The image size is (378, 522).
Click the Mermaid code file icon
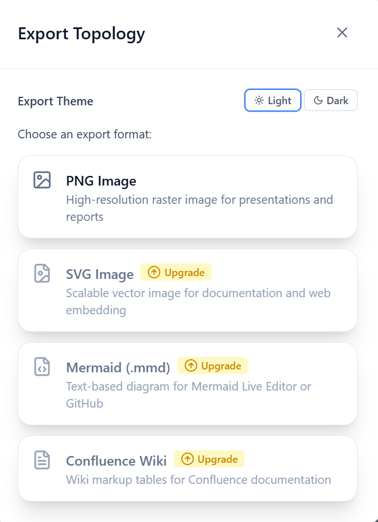tap(42, 367)
